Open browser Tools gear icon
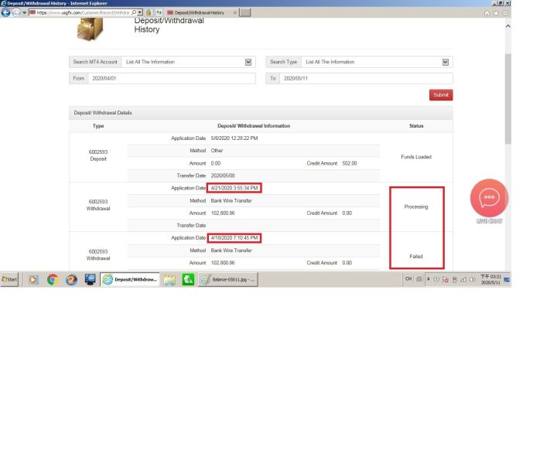The width and height of the screenshot is (557, 464). point(505,13)
